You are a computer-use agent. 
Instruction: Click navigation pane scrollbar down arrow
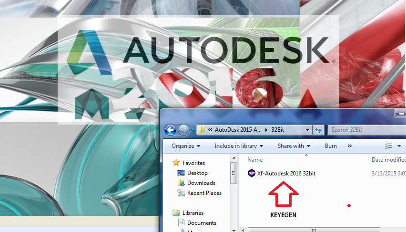(x=234, y=230)
